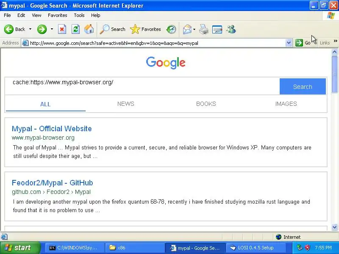Switch to the BOOKS tab
Screen dimensions: 339x254
tap(206, 104)
